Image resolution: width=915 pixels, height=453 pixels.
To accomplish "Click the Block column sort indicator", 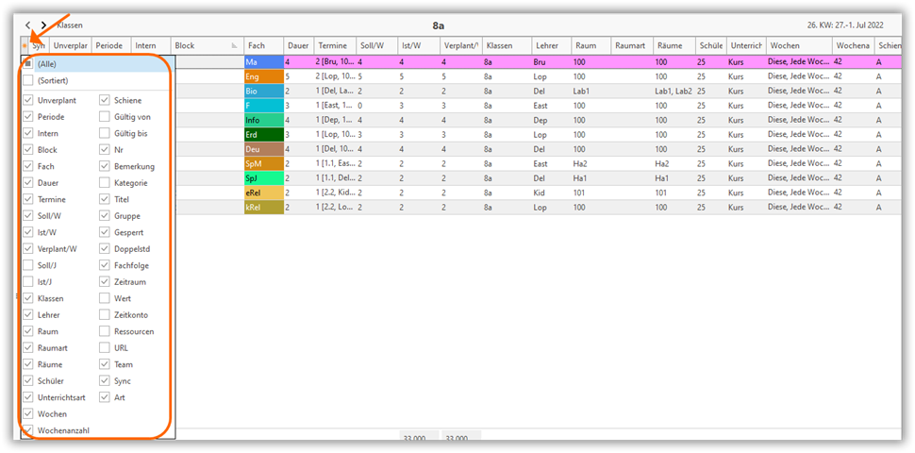I will point(234,45).
